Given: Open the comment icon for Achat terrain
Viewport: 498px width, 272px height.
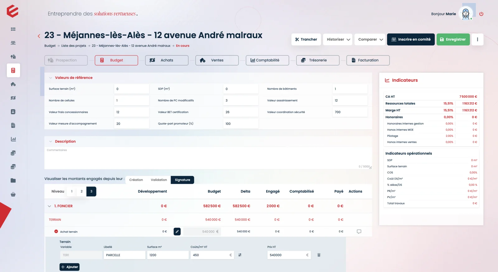Looking at the screenshot, I should coord(359,231).
